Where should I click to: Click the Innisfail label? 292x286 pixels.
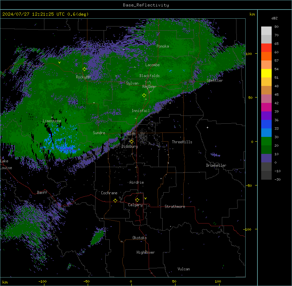pyautogui.click(x=141, y=111)
